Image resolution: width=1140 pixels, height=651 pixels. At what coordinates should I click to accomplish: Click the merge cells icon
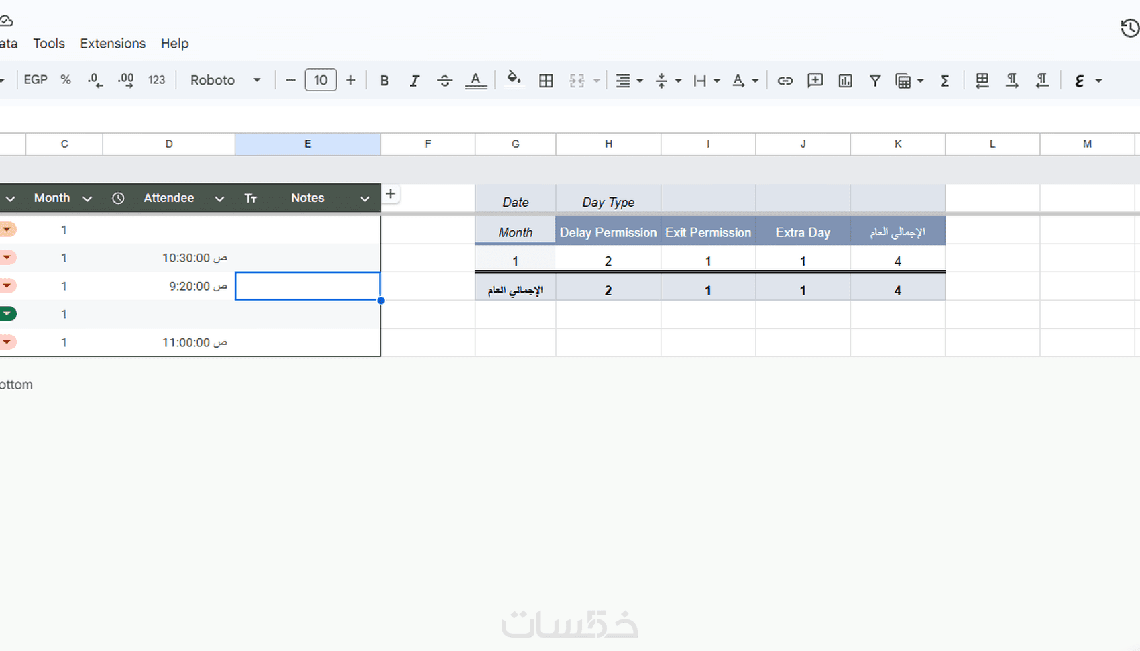click(x=577, y=81)
